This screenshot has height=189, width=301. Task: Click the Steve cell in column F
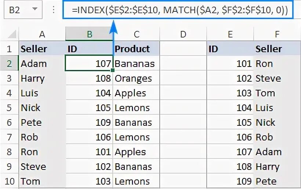(277, 78)
